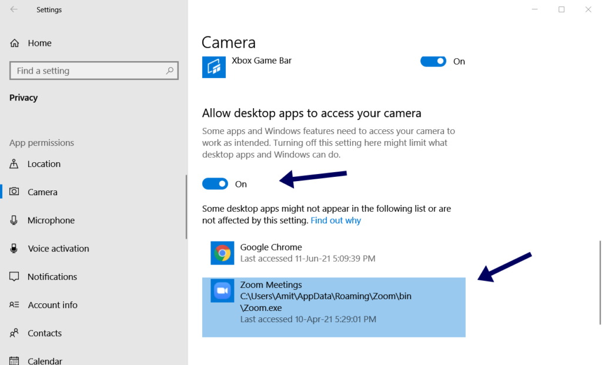Click the Microphone icon in sidebar
The height and width of the screenshot is (365, 602).
pyautogui.click(x=14, y=220)
